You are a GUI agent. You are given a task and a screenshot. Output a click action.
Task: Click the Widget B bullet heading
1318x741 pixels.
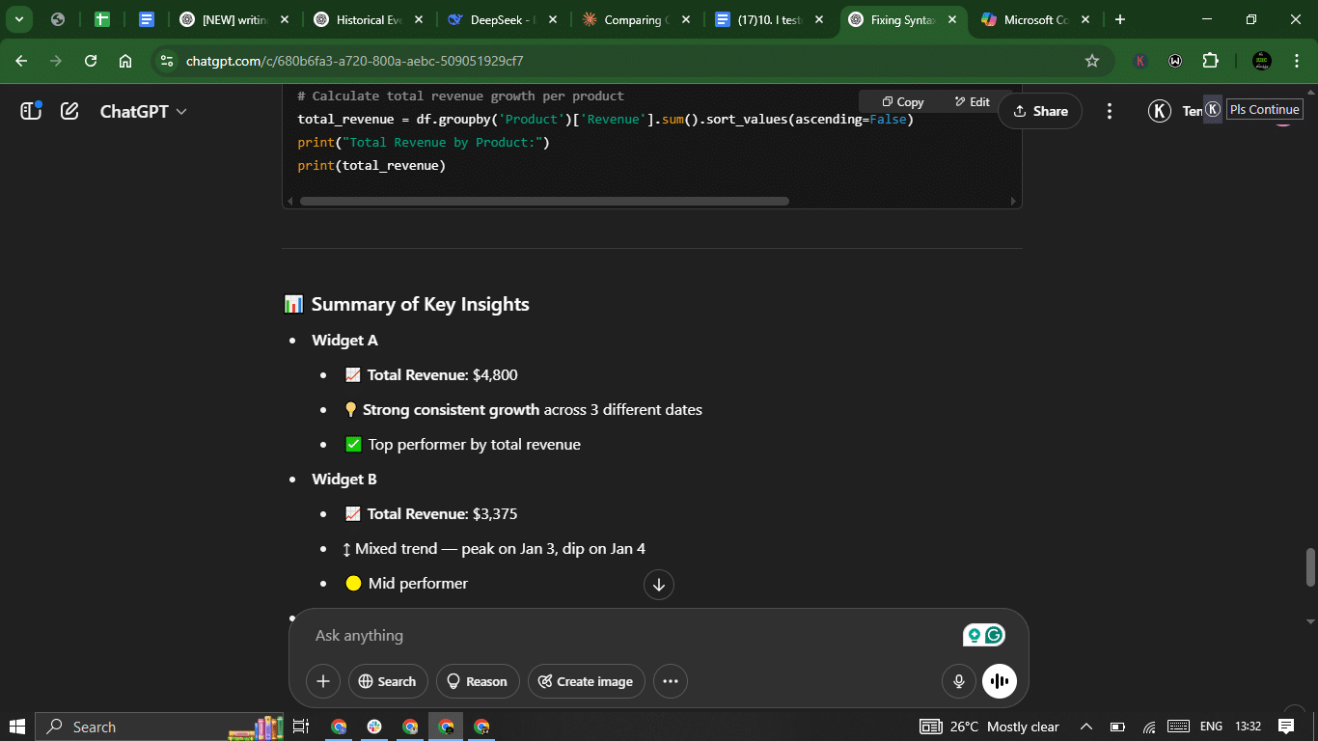pos(344,480)
